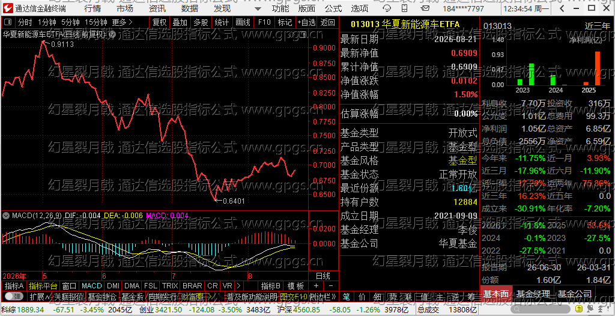Screen dimensions: 615x316
Task: Switch chart to 15分钟 period
Action: 95,22
